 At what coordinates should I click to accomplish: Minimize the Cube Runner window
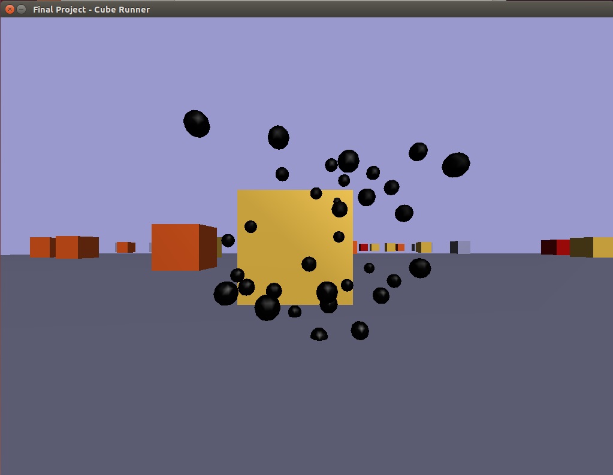tap(22, 9)
